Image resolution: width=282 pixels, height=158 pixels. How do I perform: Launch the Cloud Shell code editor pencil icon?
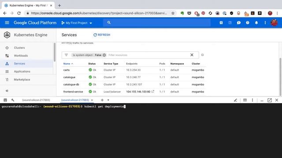tap(235, 100)
